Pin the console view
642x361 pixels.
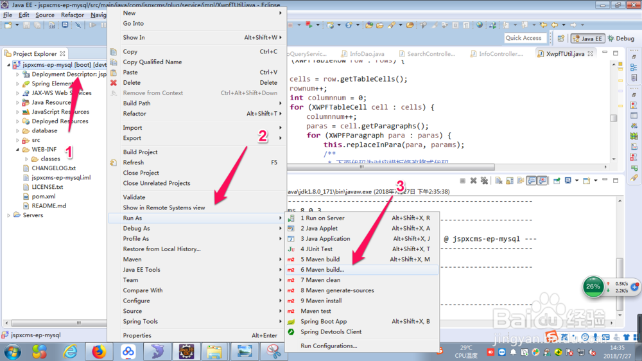[x=557, y=180]
